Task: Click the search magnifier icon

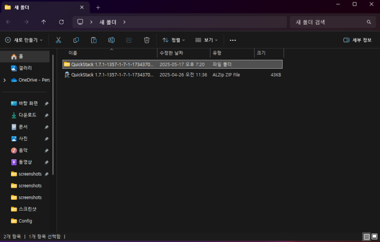Action: tap(369, 22)
